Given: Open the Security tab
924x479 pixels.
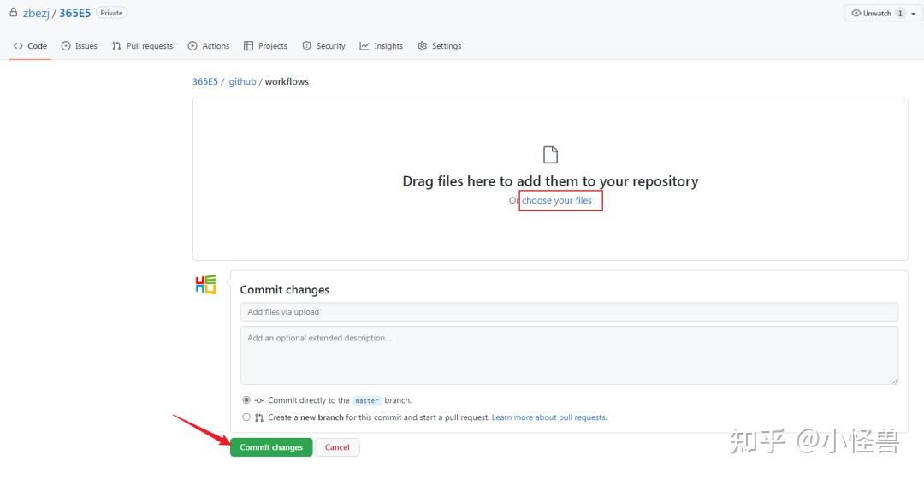Looking at the screenshot, I should click(x=324, y=46).
